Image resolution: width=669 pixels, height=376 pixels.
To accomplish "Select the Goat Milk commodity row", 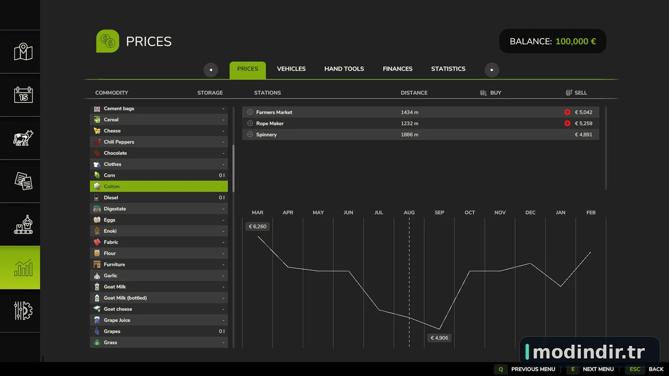I will [x=159, y=287].
